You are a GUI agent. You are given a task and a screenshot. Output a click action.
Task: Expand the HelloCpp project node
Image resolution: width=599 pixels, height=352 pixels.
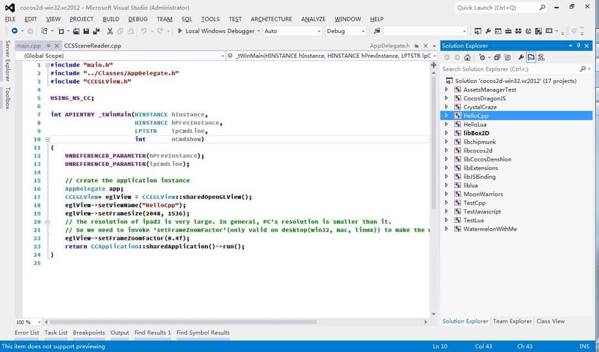pyautogui.click(x=446, y=115)
